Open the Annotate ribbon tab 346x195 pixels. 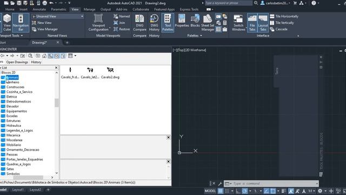pyautogui.click(x=39, y=10)
